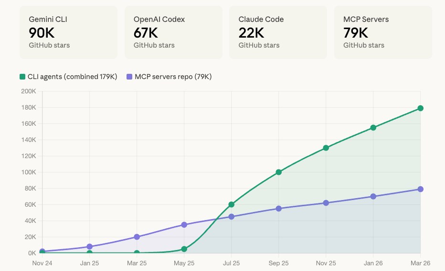The width and height of the screenshot is (445, 271).
Task: Select the green Sep 25 data point at 100K
Action: coord(279,172)
